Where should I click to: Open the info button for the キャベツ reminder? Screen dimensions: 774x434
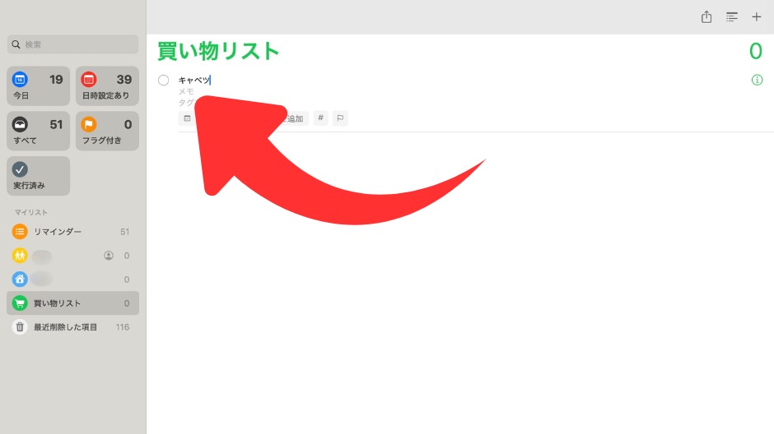click(x=757, y=80)
